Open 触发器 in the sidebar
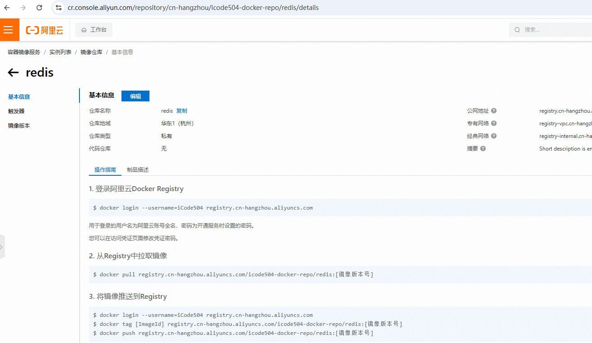This screenshot has width=592, height=343. click(16, 111)
